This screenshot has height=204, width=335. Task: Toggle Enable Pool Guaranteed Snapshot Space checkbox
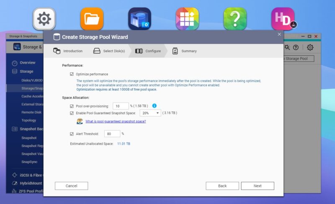(x=72, y=113)
